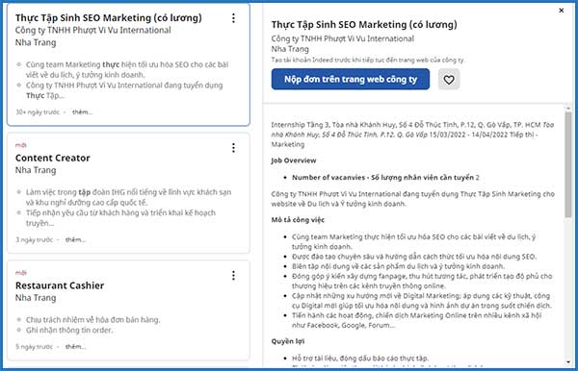Click Nha Trang location under detail panel title

[x=290, y=49]
